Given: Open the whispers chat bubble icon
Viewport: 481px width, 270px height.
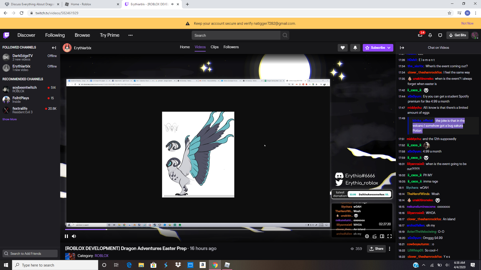Looking at the screenshot, I should 440,35.
